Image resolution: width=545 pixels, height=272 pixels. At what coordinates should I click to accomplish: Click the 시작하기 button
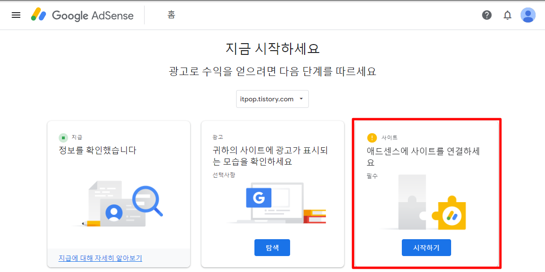click(426, 248)
